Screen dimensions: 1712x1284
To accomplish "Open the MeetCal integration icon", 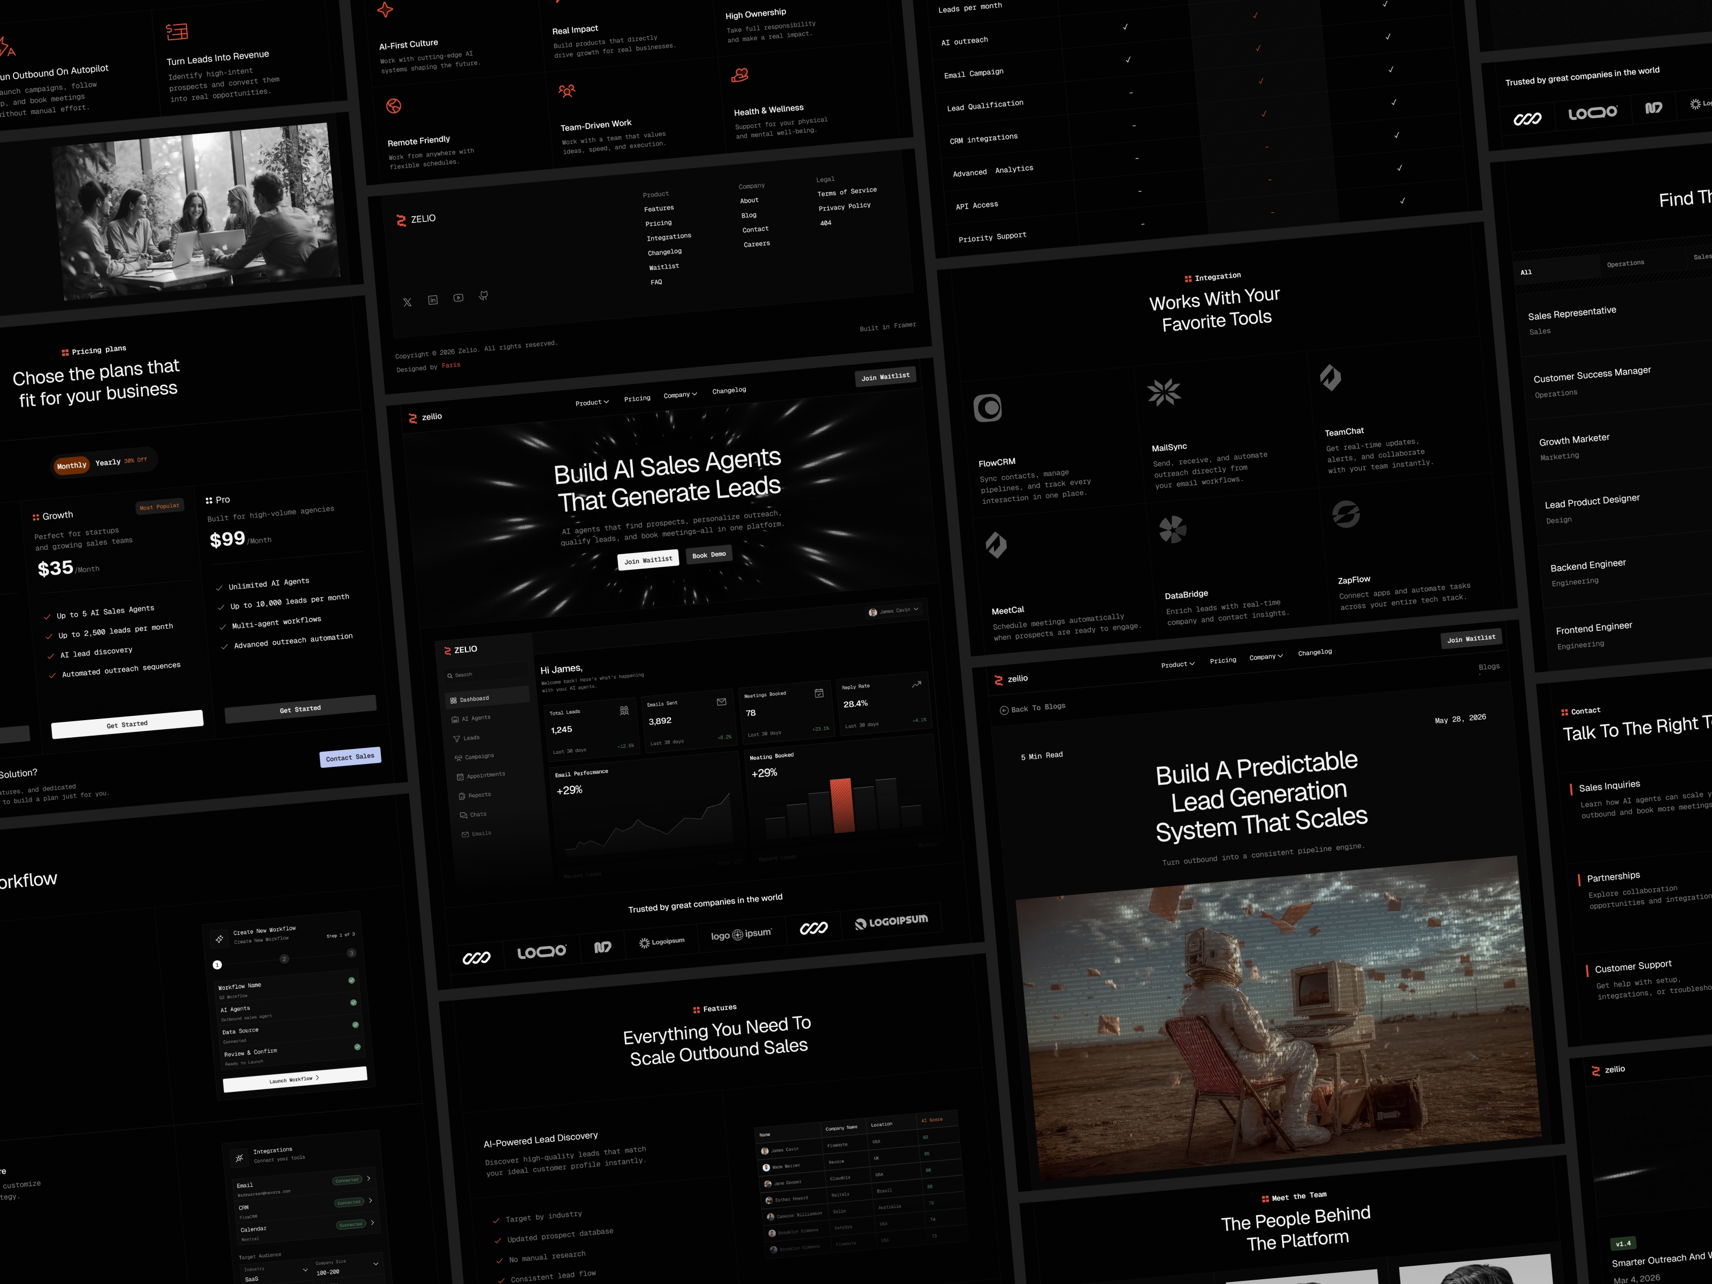I will point(996,545).
